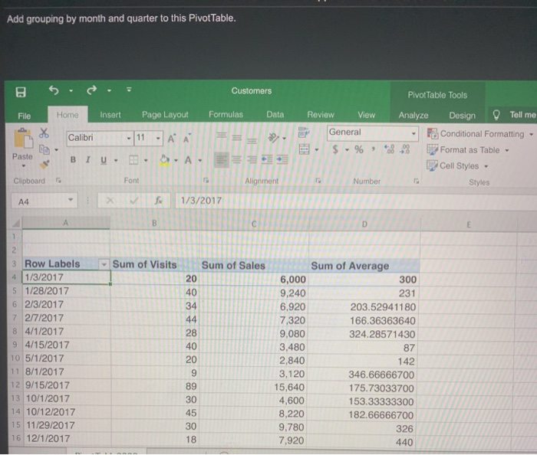Click the Increase Font Size icon

172,139
